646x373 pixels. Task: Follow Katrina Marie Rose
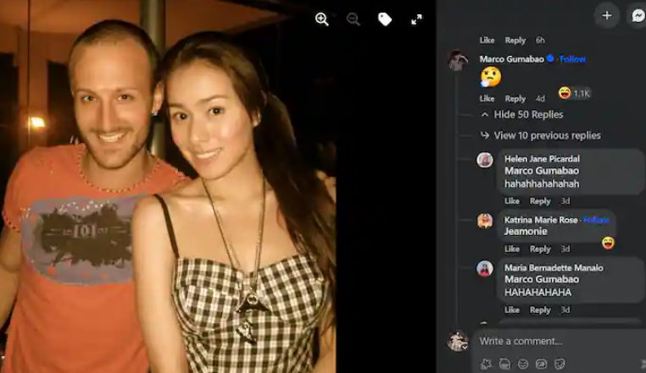596,220
